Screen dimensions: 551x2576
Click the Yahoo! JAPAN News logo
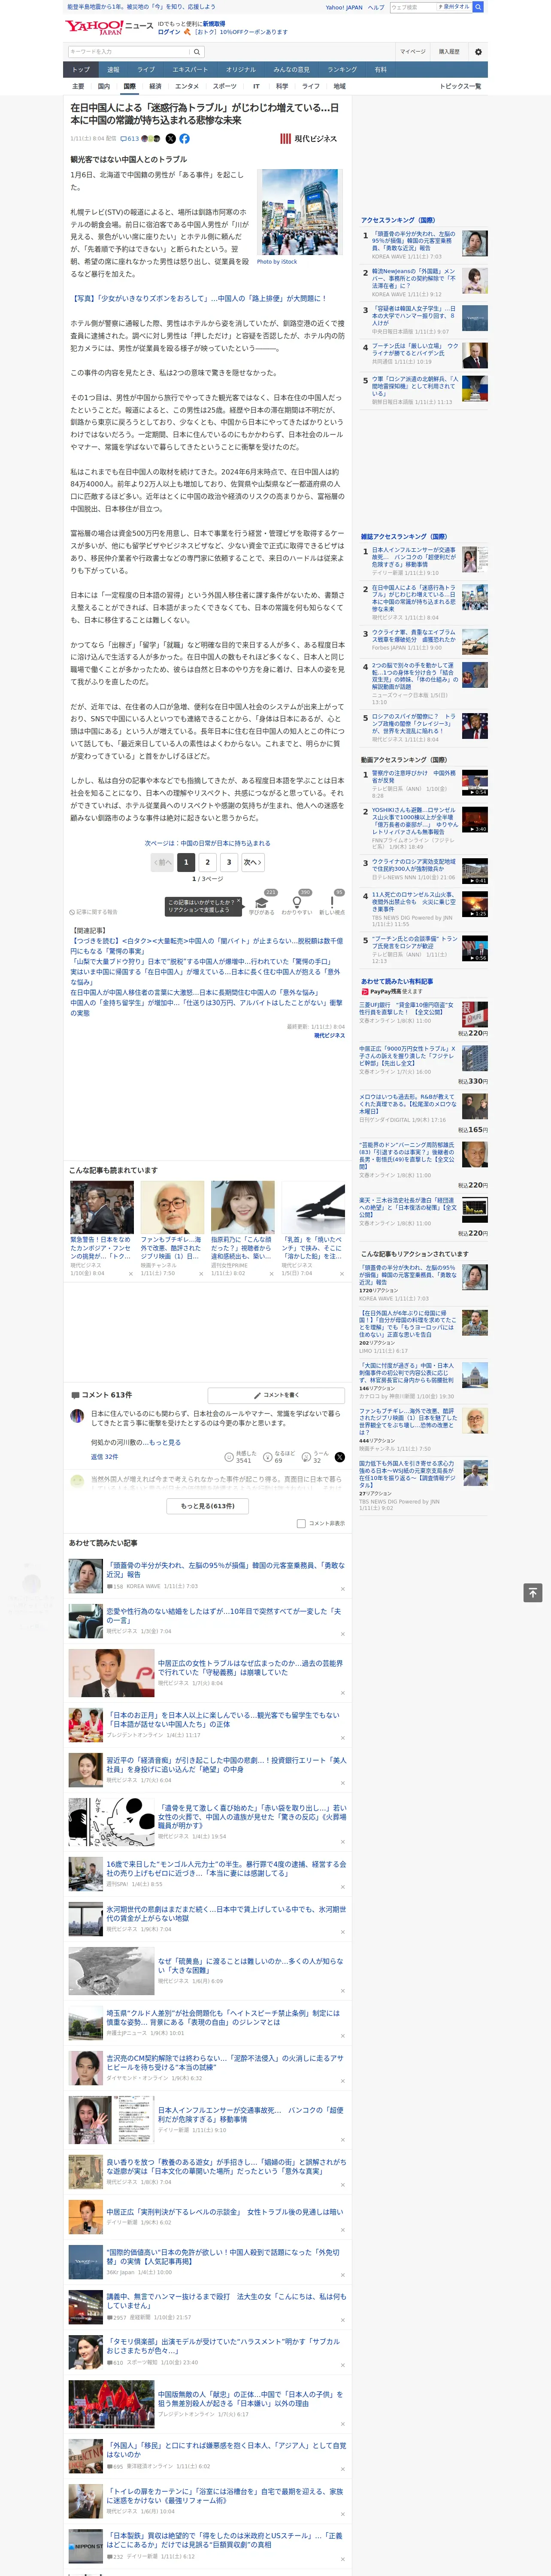[x=110, y=27]
